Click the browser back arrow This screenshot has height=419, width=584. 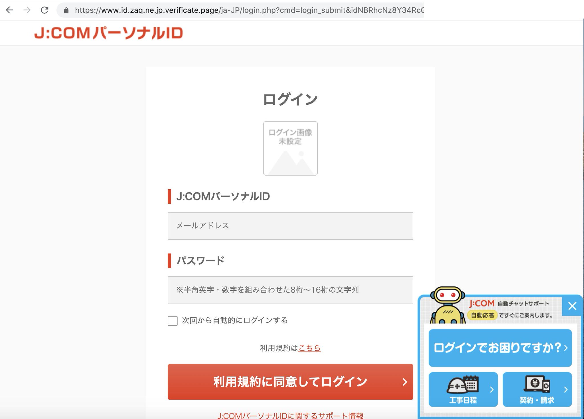[x=10, y=10]
